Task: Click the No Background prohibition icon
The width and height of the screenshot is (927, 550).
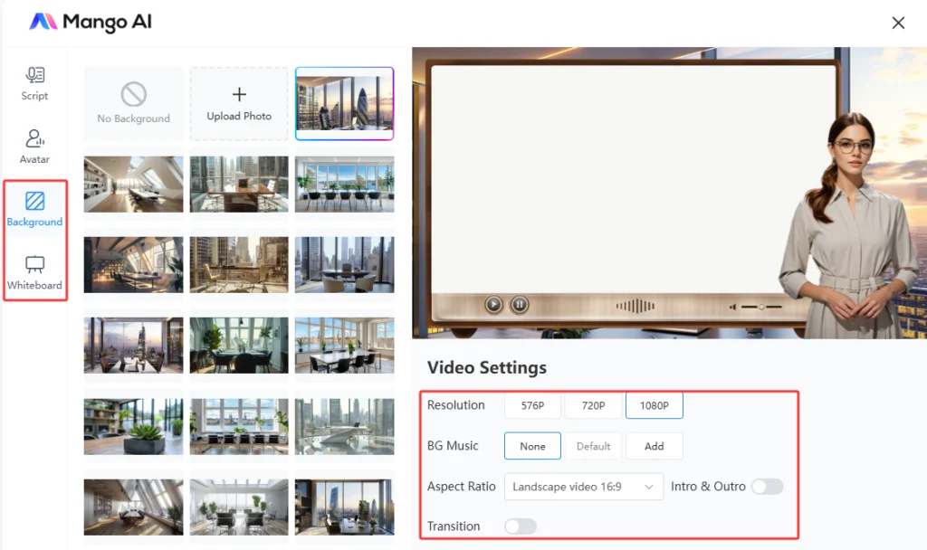Action: pyautogui.click(x=134, y=94)
